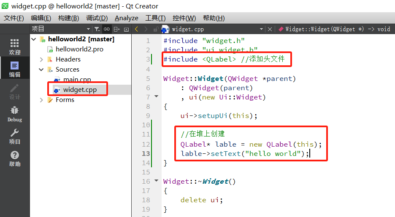395x217 pixels.
Task: Fold the constructor at line 7
Action: click(x=156, y=96)
